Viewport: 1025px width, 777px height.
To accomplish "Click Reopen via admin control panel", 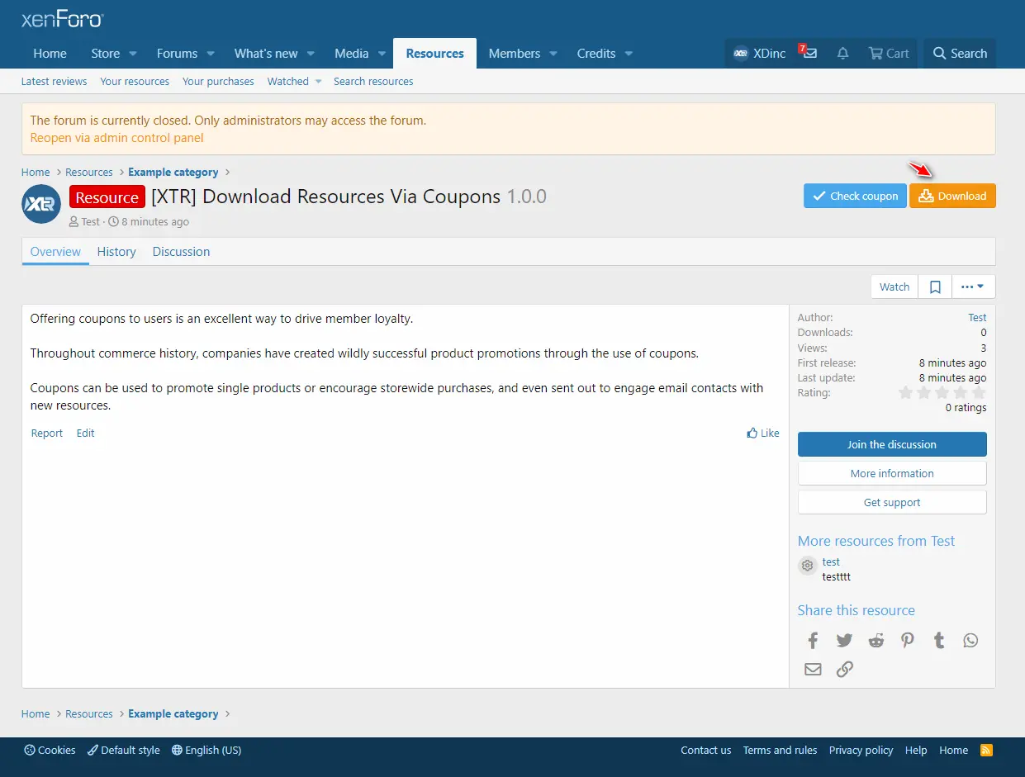I will pyautogui.click(x=116, y=138).
